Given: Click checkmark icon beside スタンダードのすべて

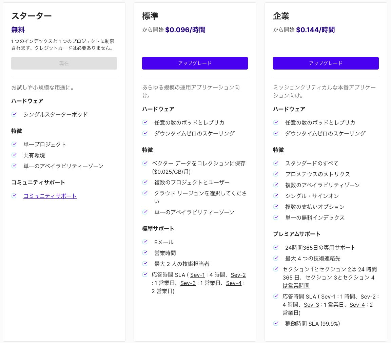Looking at the screenshot, I should click(x=276, y=163).
